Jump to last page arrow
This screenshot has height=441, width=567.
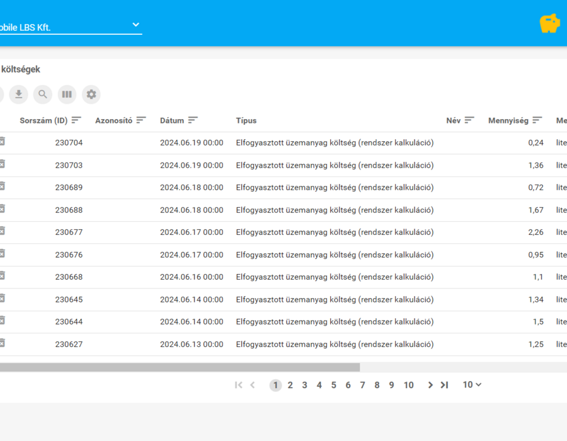pos(444,385)
